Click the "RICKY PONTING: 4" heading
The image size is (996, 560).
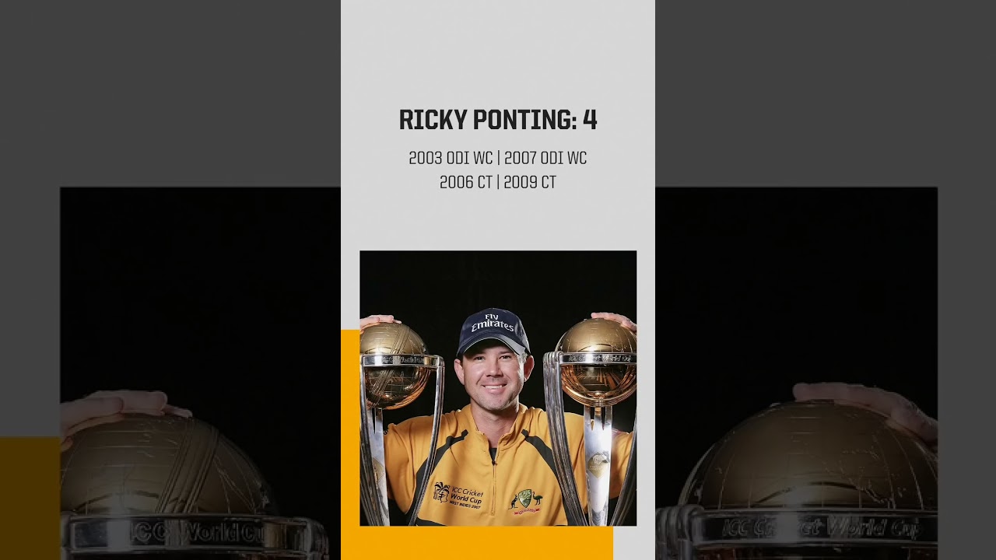point(498,121)
